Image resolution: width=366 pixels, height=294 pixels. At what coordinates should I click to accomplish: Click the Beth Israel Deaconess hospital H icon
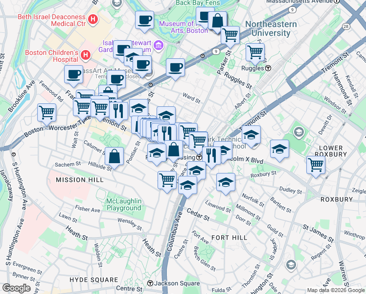coord(93,19)
